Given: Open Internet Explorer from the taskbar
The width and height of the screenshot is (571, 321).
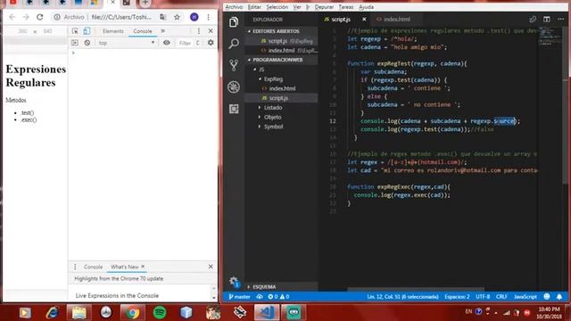Looking at the screenshot, I should click(52, 312).
